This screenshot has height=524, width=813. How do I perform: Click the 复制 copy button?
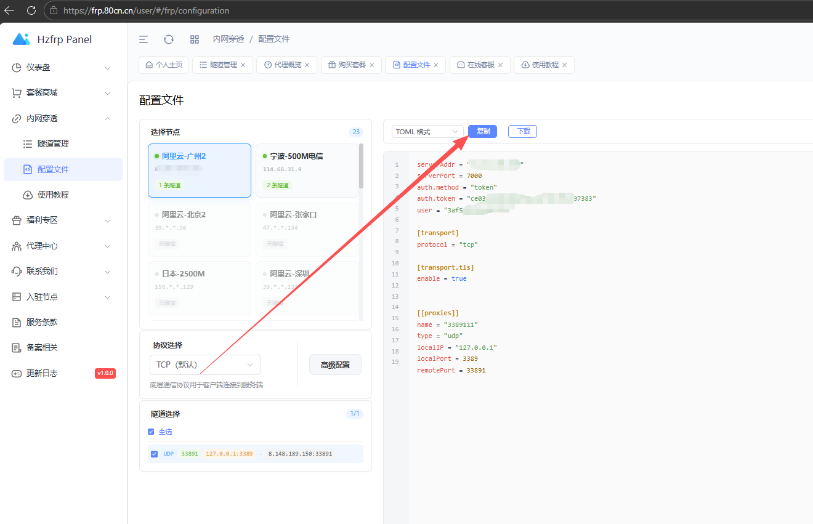click(482, 131)
